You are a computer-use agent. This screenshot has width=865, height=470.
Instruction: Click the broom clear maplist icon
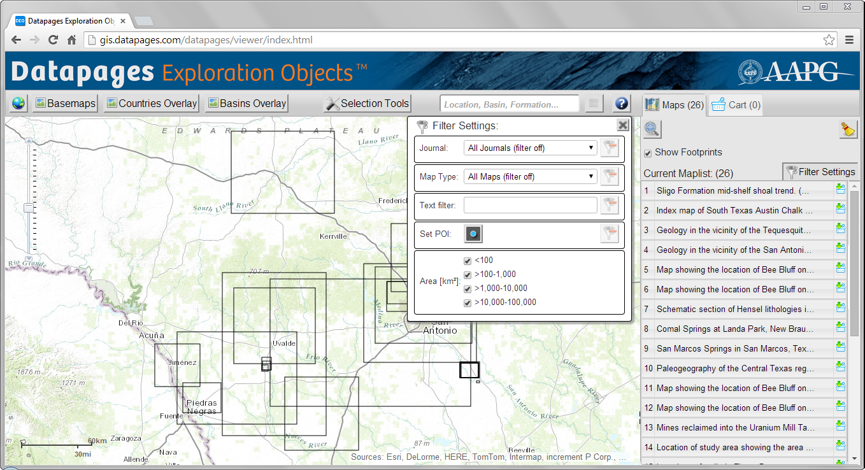(x=848, y=129)
